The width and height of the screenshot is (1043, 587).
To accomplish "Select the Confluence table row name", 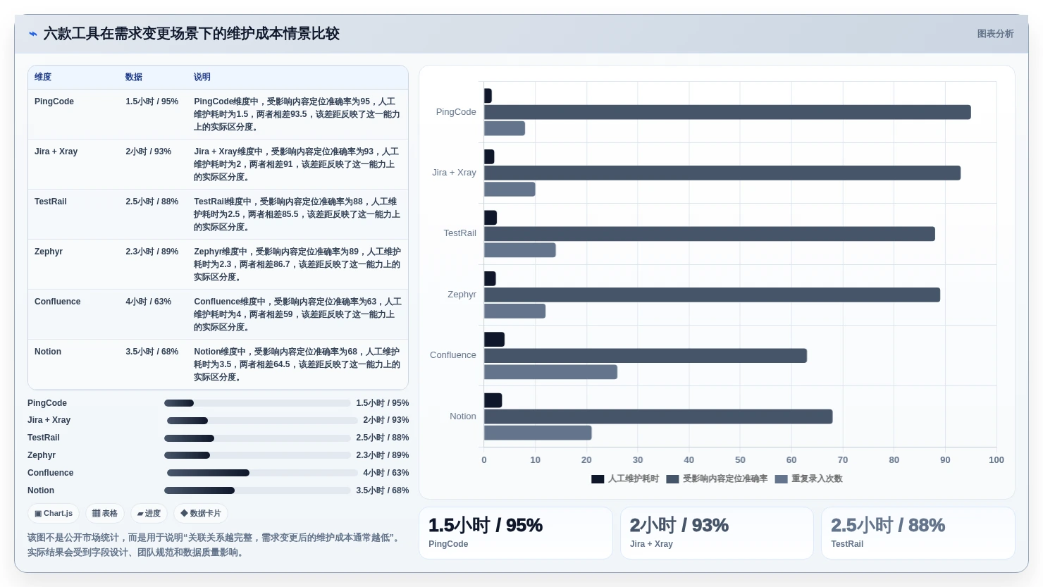I will pos(57,302).
